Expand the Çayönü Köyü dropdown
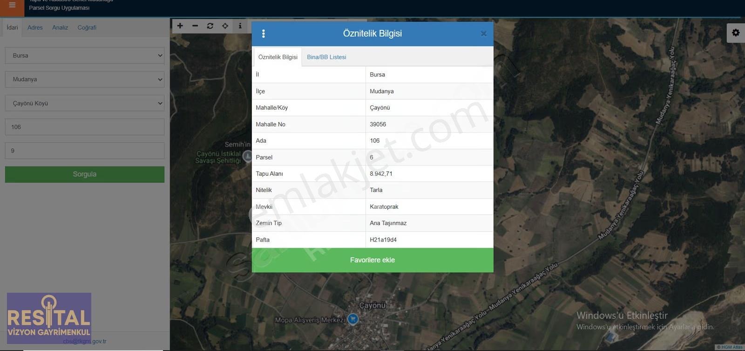Viewport: 745px width, 351px height. [85, 103]
